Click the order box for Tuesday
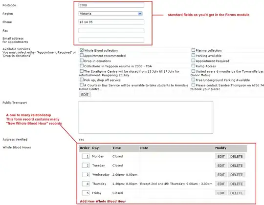Image resolution: width=264 pixels, height=205 pixels. tap(86, 165)
